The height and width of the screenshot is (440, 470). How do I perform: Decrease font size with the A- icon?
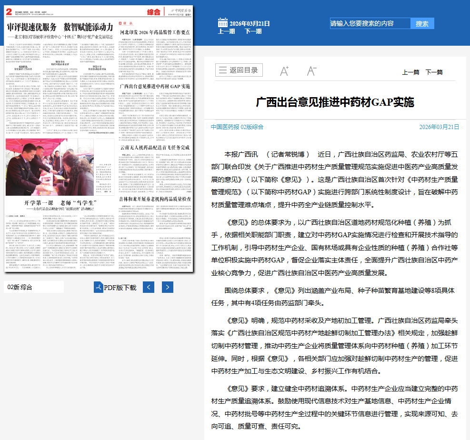pos(312,70)
